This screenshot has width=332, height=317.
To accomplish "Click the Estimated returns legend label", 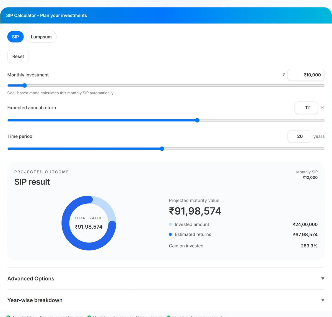I will coord(193,234).
